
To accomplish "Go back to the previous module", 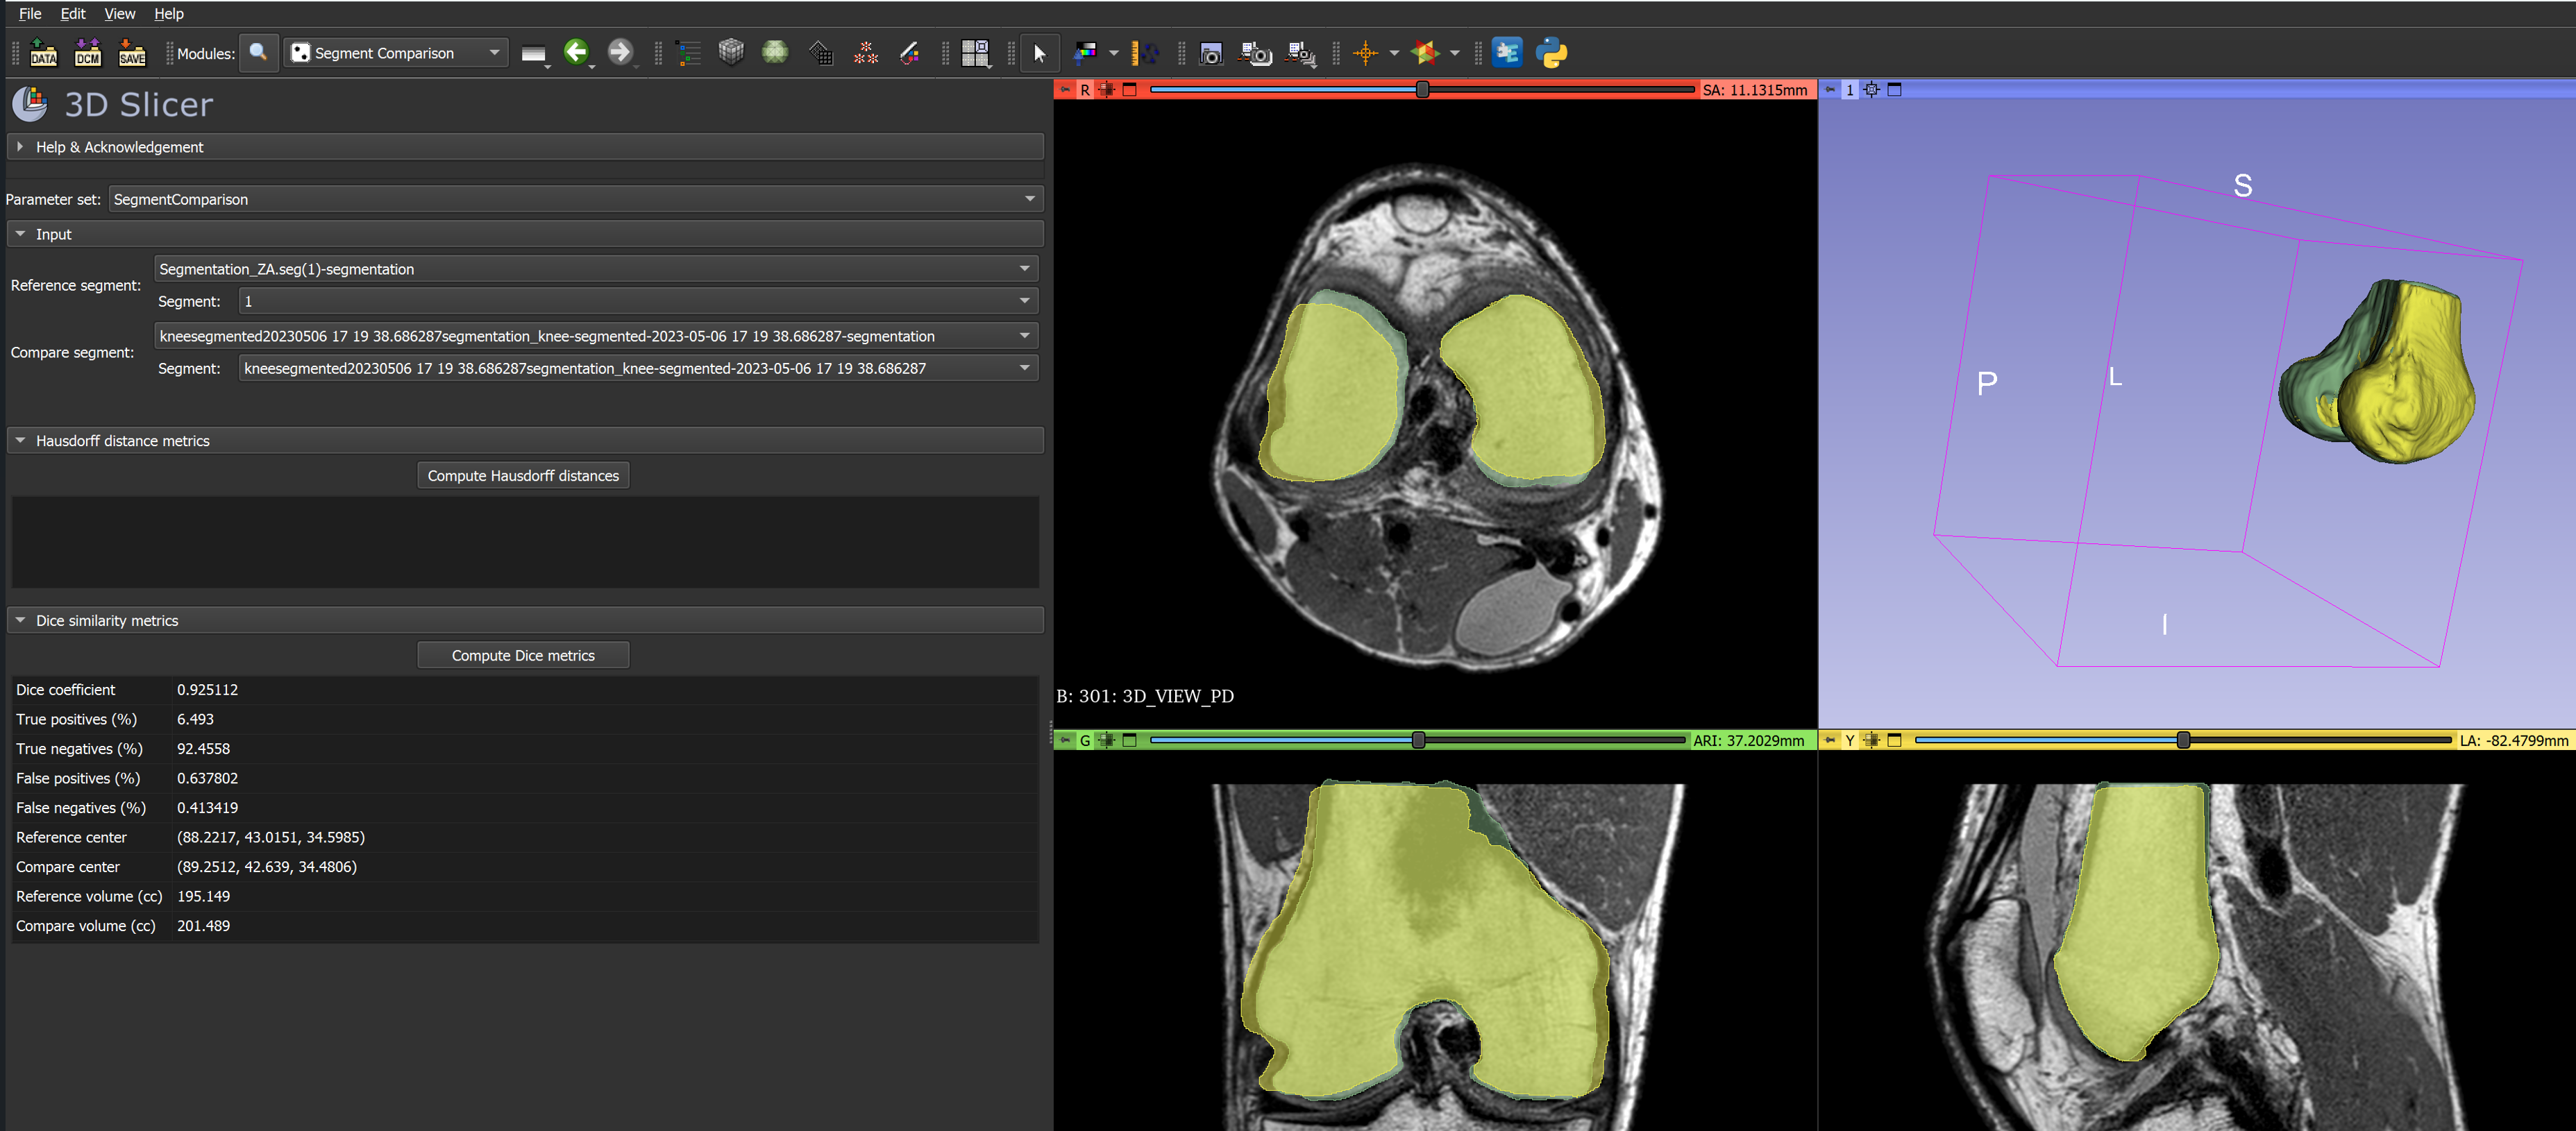I will pos(577,53).
